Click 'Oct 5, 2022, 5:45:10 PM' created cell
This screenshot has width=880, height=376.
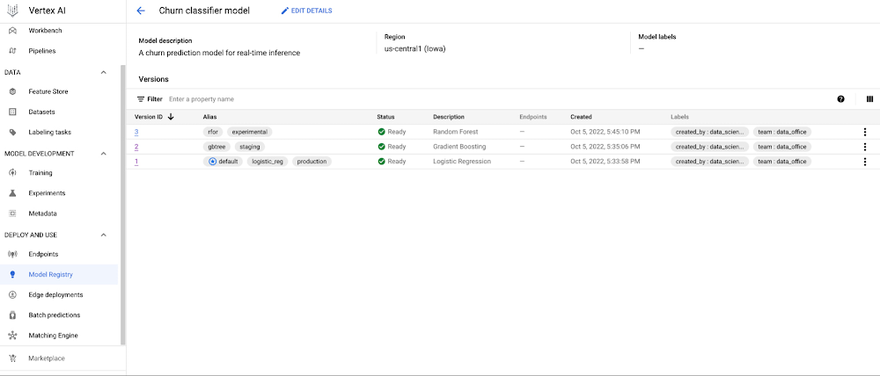pyautogui.click(x=605, y=132)
